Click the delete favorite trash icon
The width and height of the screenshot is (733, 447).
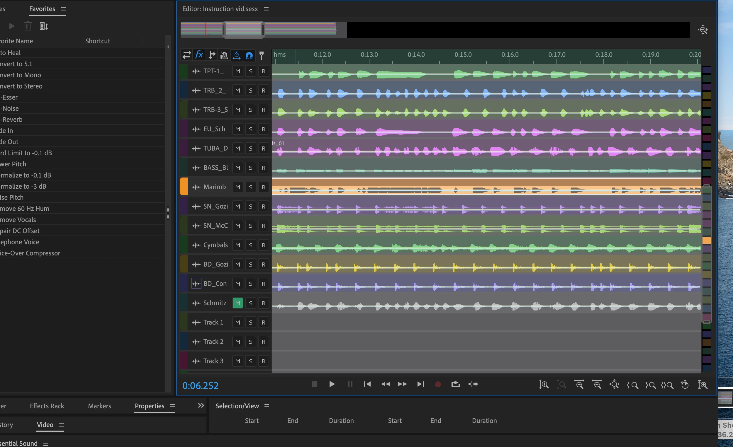tap(28, 26)
